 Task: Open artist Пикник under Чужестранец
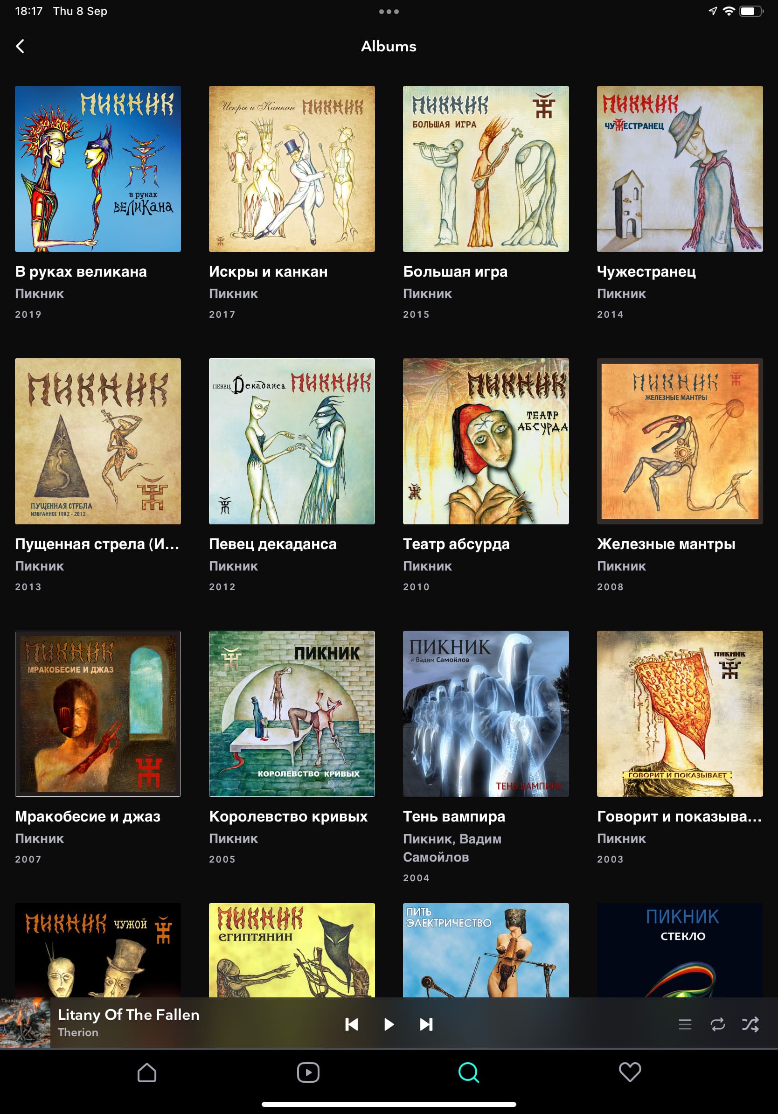point(621,293)
